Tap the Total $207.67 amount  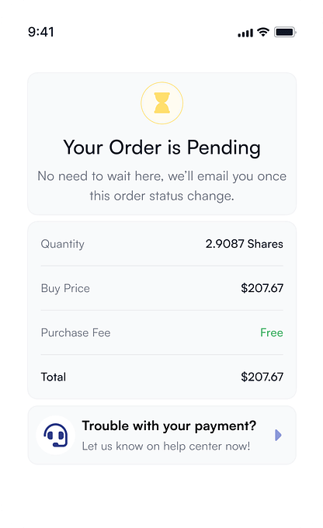(262, 377)
